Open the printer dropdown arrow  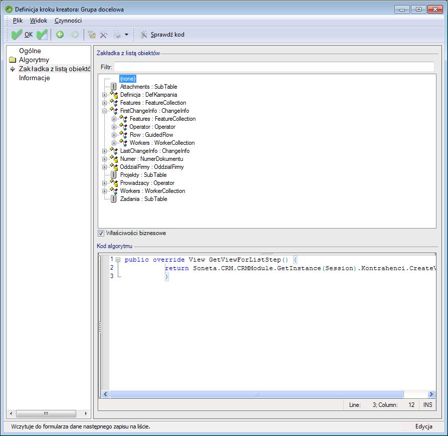click(x=126, y=35)
